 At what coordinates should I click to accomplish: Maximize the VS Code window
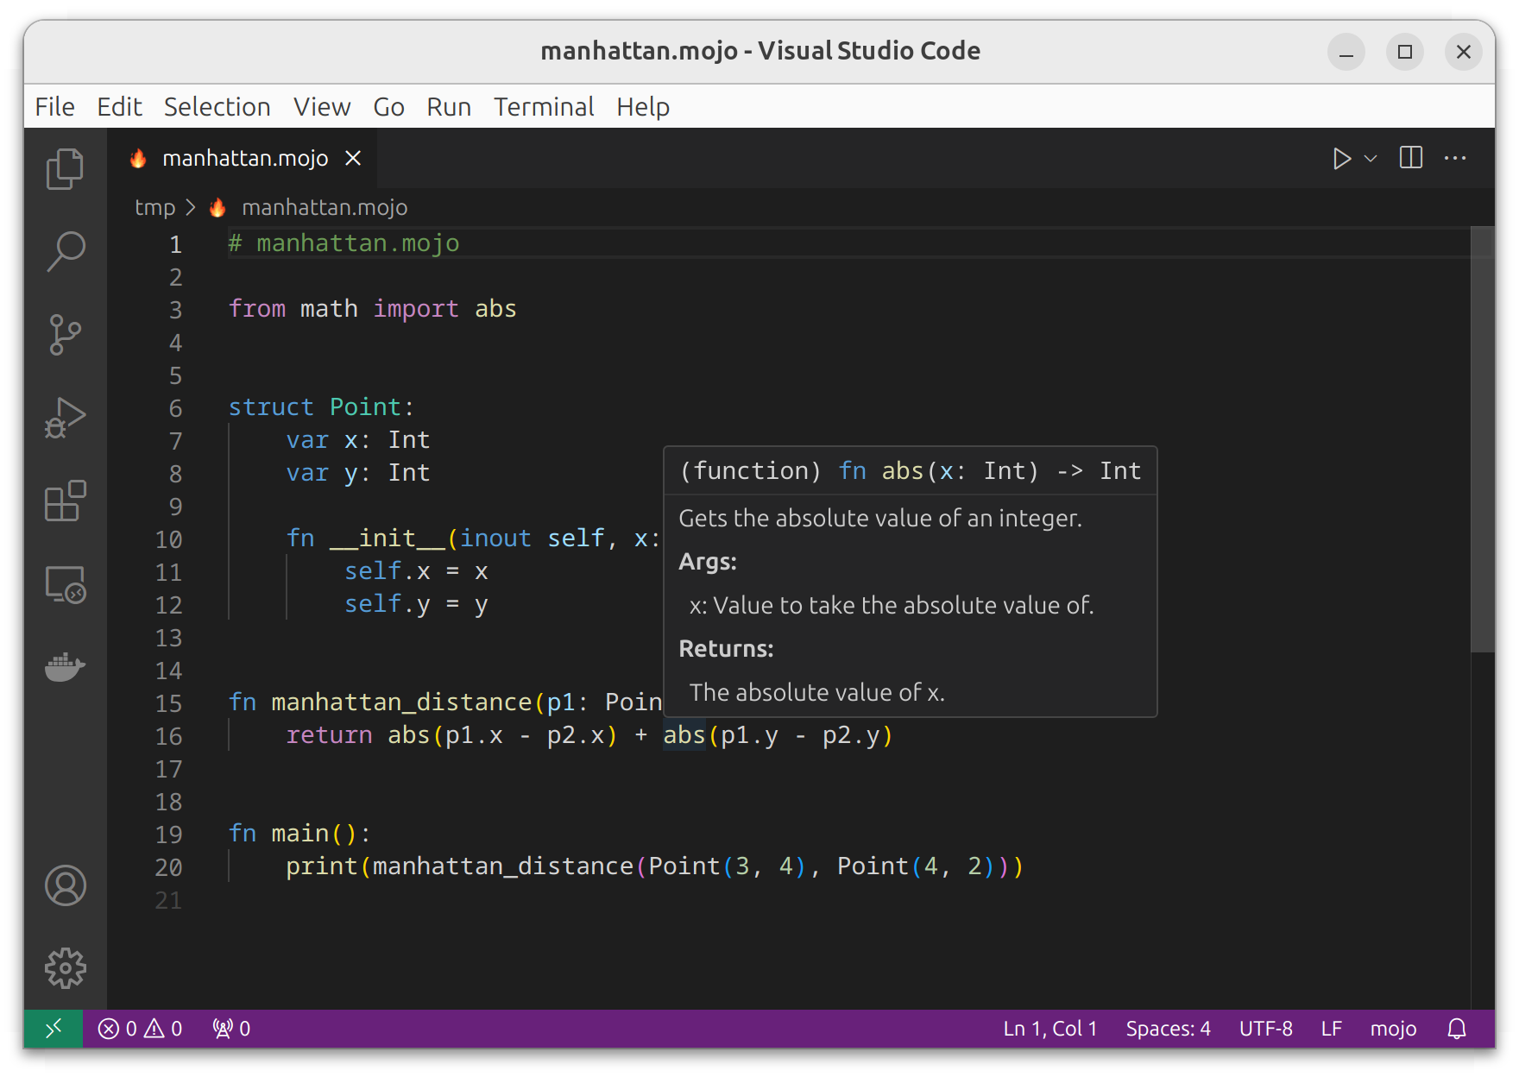click(1405, 53)
